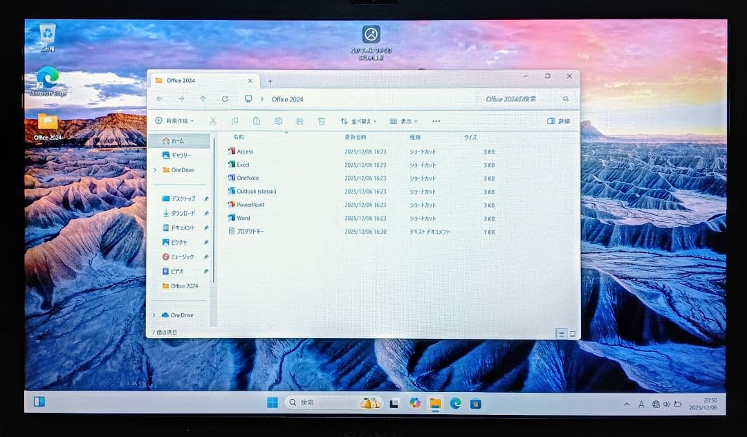Copy selected file with the copy icon
This screenshot has width=747, height=437.
point(235,120)
